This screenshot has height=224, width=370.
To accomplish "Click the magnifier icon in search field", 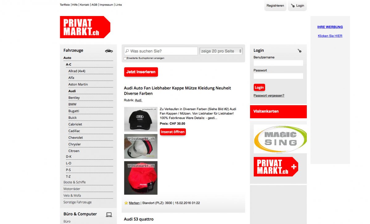I will click(x=127, y=51).
